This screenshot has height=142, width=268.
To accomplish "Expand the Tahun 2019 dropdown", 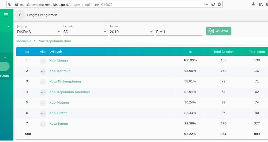I will [151, 32].
